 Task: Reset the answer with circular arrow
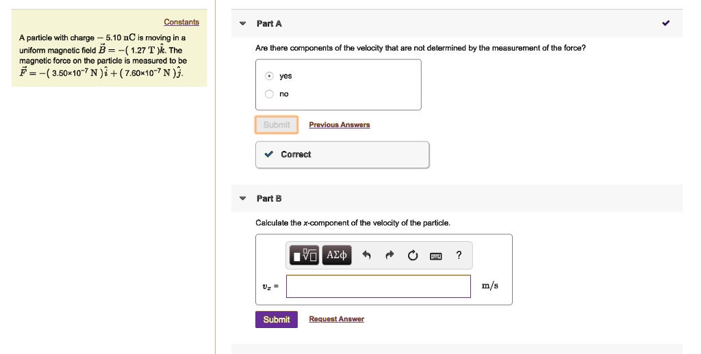tap(412, 256)
